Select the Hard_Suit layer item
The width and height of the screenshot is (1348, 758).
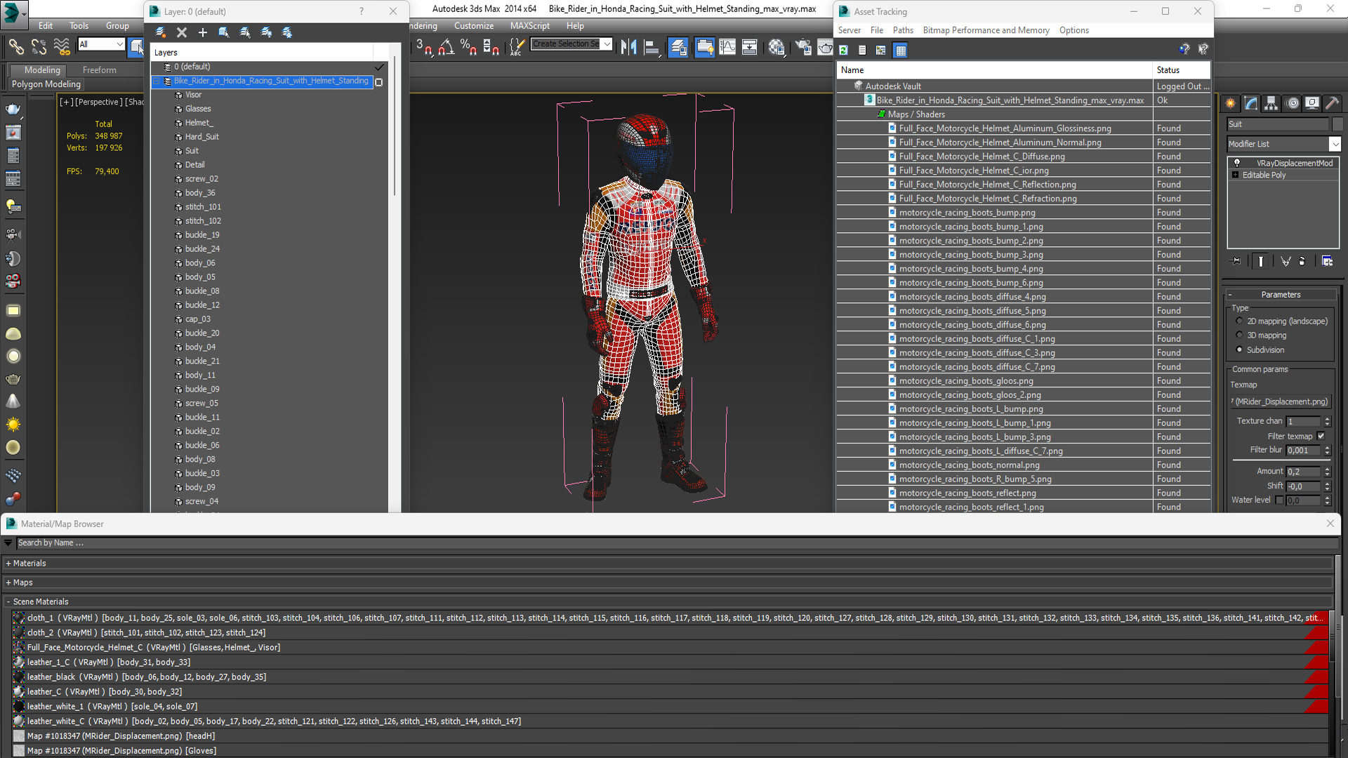[x=201, y=137]
